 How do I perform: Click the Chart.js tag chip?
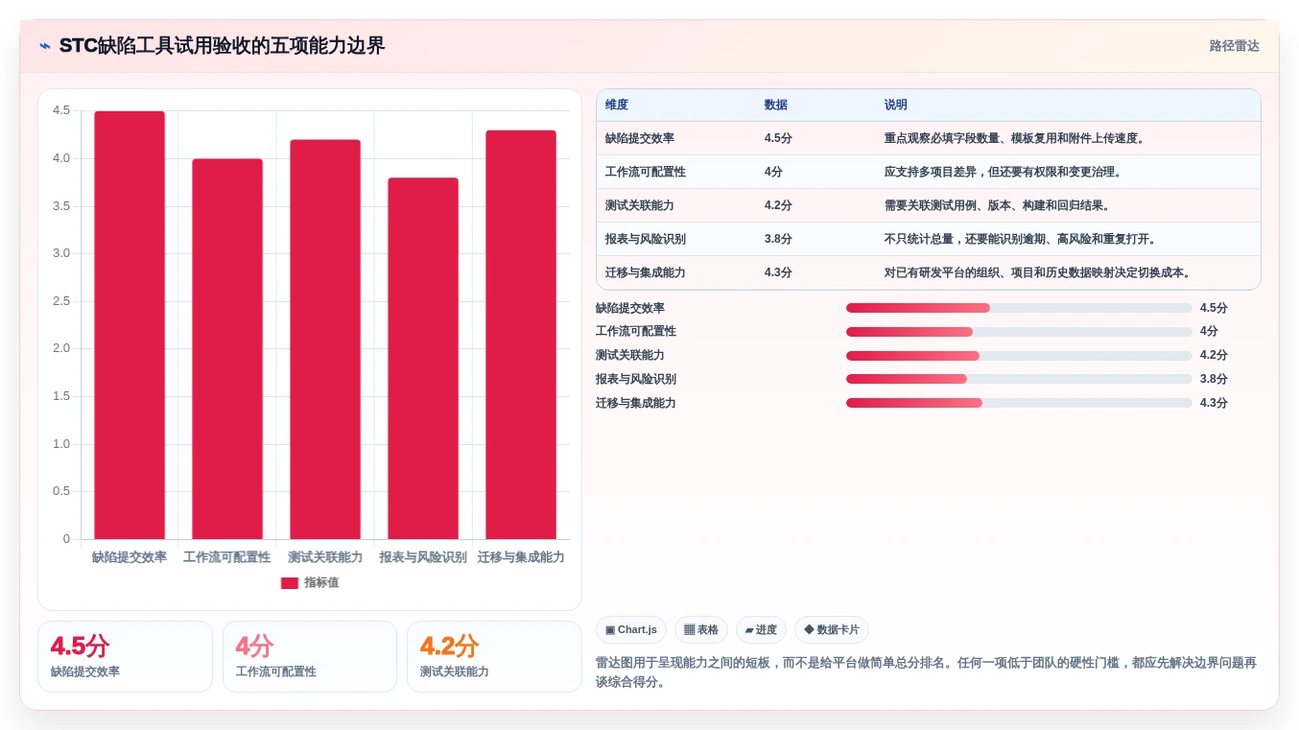pyautogui.click(x=631, y=630)
